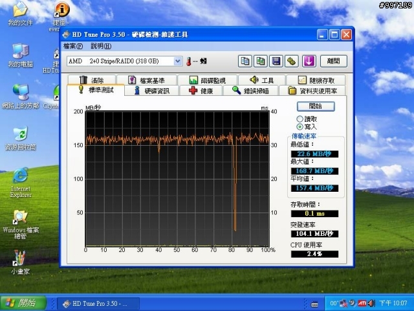The height and width of the screenshot is (311, 414).
Task: Click the maximum value 168.7 MB/秒 readout
Action: pyautogui.click(x=314, y=171)
